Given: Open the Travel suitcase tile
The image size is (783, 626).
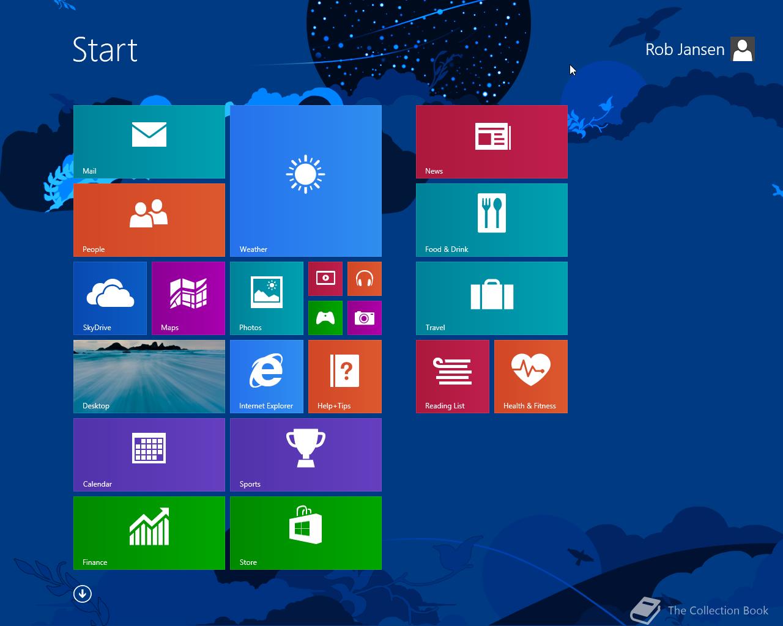Looking at the screenshot, I should 492,298.
